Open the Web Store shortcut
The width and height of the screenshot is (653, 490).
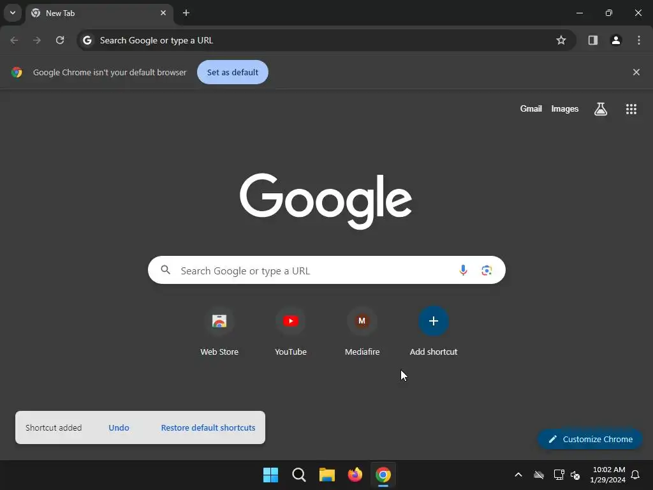click(x=219, y=332)
